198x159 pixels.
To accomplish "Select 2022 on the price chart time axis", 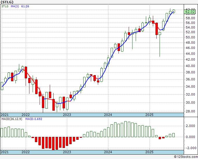I will [26, 115].
